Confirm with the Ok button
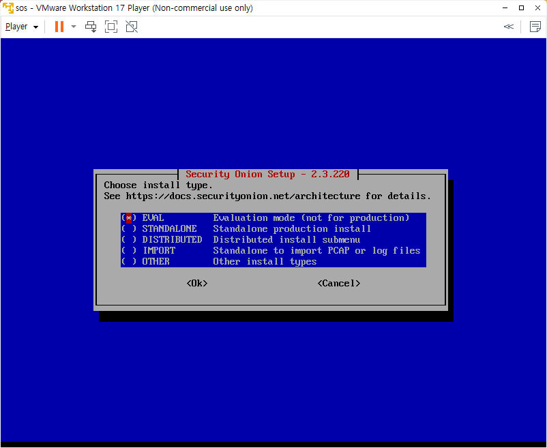The image size is (547, 448). point(197,284)
